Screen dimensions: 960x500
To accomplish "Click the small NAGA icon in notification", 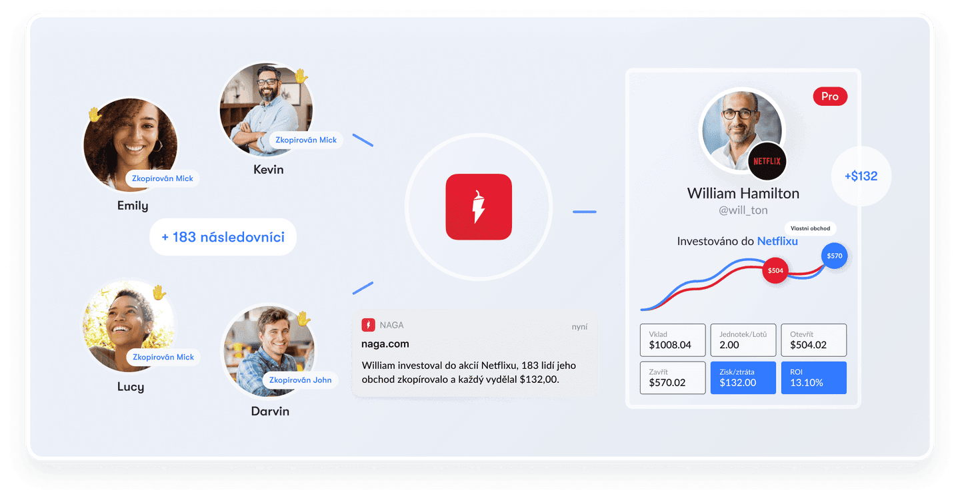I will pyautogui.click(x=369, y=325).
